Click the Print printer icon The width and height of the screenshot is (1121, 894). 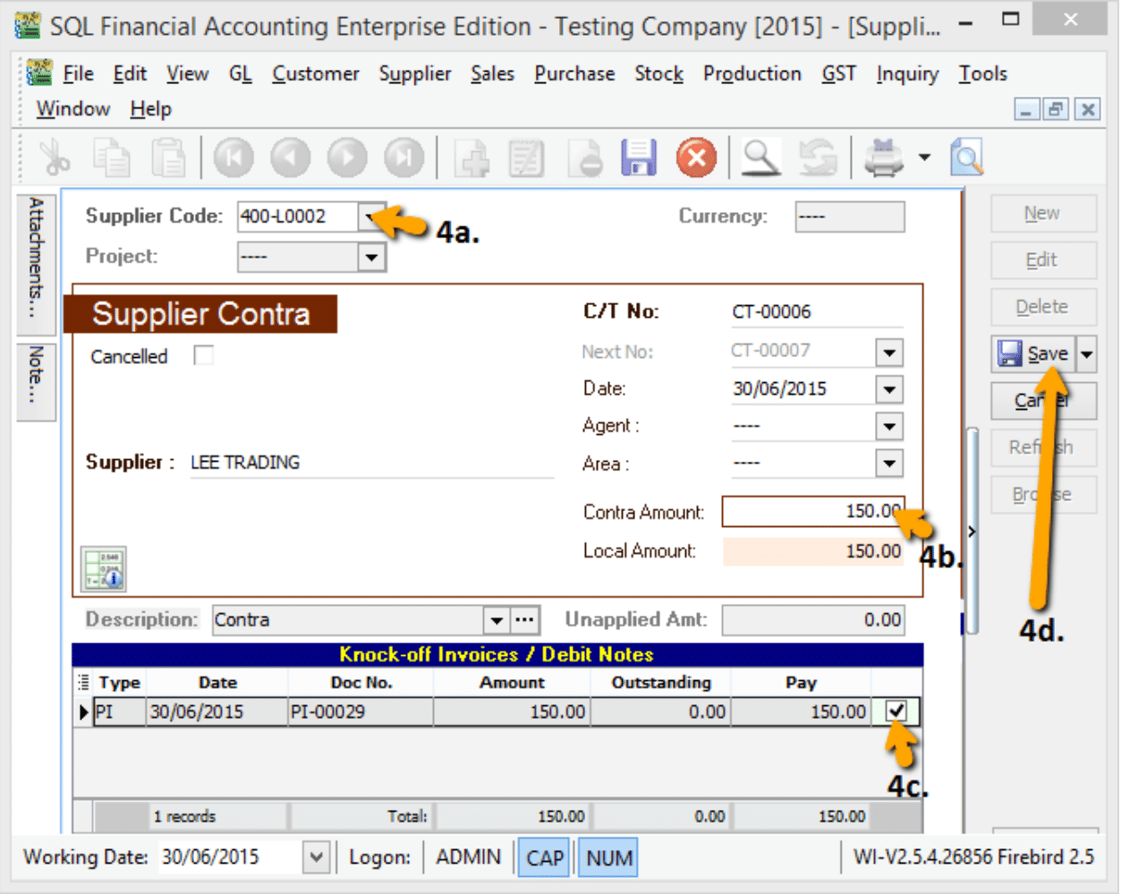(883, 158)
